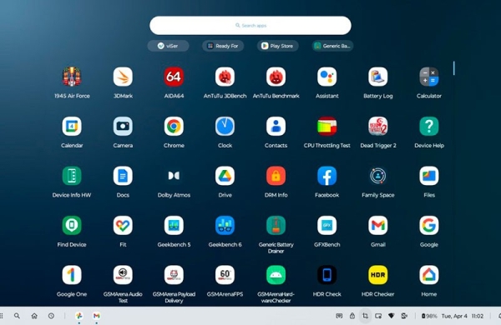The width and height of the screenshot is (501, 325).
Task: Launch GFXBench app
Action: pos(326,226)
